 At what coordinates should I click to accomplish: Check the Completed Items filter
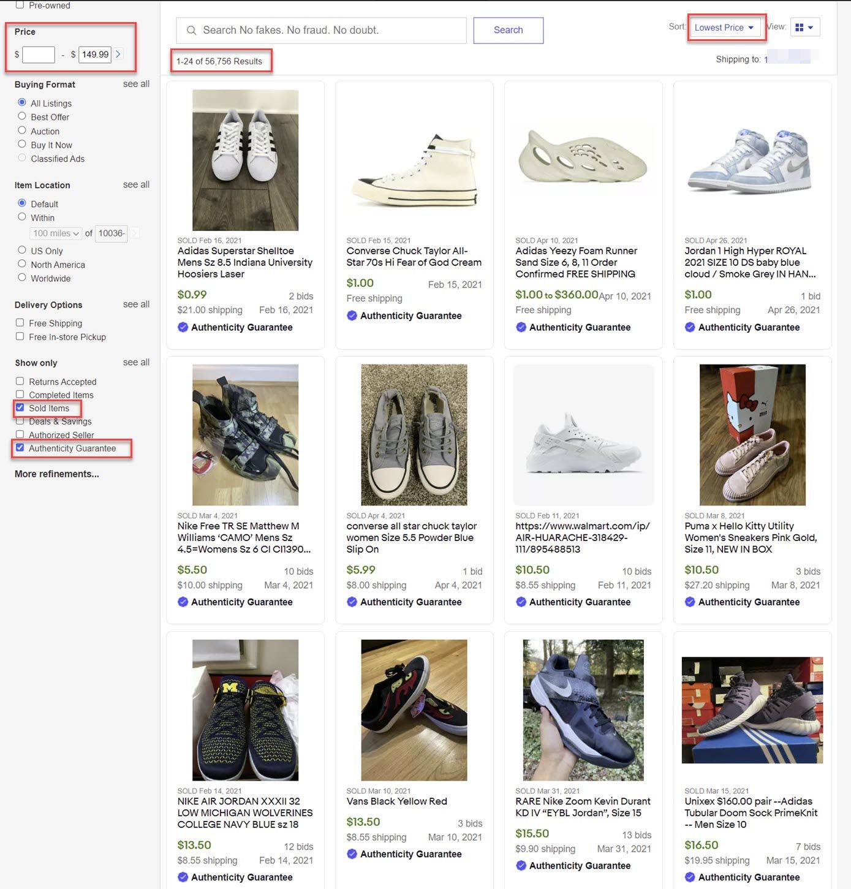(20, 395)
